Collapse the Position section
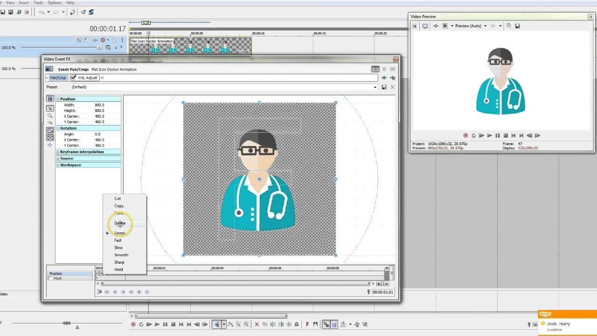Viewport: 597px width, 336px height. pyautogui.click(x=58, y=99)
